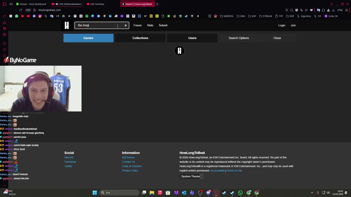Click the downloads icon in Opera toolbar
The image size is (351, 197).
tap(333, 10)
